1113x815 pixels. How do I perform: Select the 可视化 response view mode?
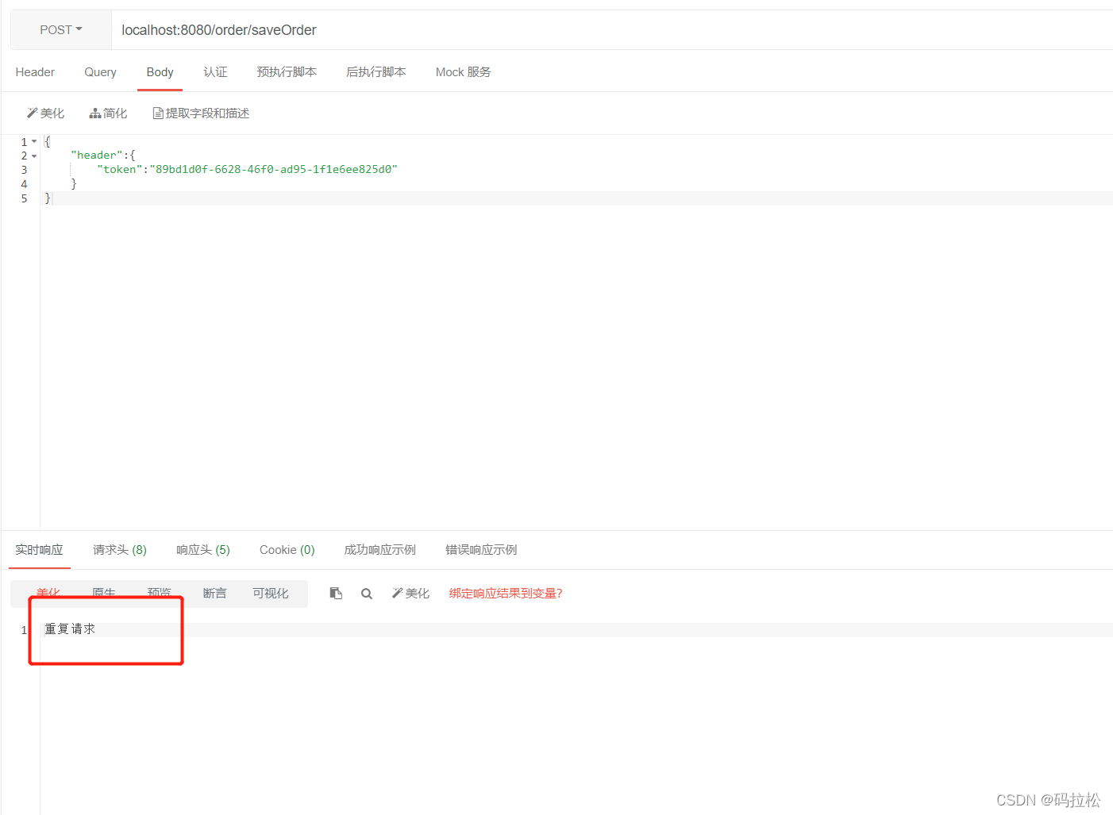point(271,593)
